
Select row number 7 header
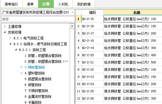(x=78, y=62)
